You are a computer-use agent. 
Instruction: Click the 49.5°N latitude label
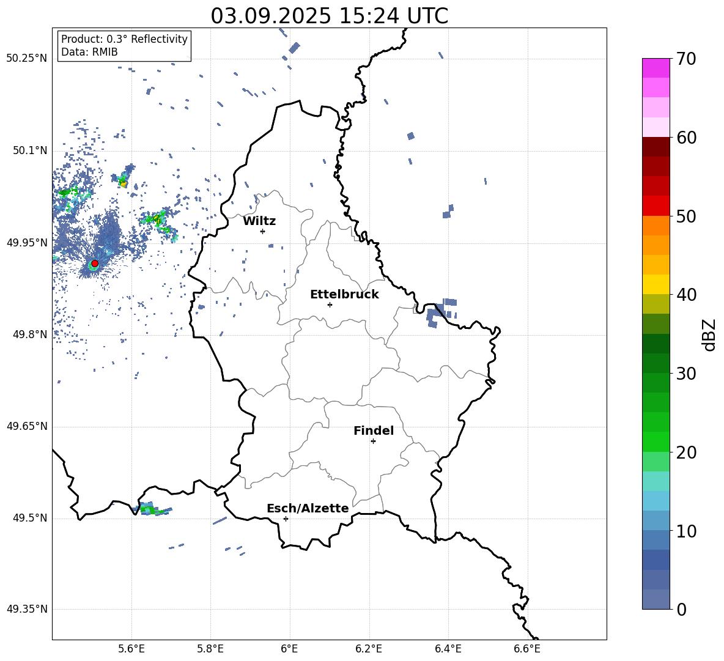coord(30,518)
